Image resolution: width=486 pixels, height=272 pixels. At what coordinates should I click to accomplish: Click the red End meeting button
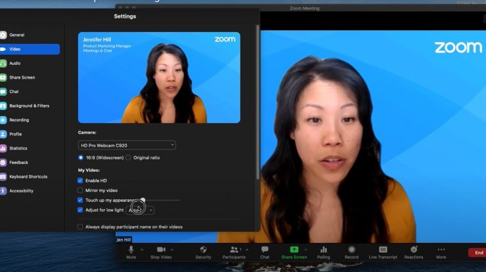click(478, 252)
